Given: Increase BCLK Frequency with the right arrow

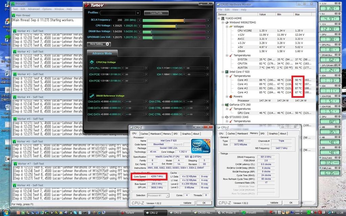Looking at the screenshot, I should [x=208, y=20].
